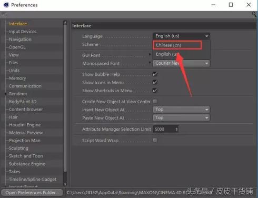The image size is (258, 198).
Task: Select Files category
Action: click(x=13, y=63)
